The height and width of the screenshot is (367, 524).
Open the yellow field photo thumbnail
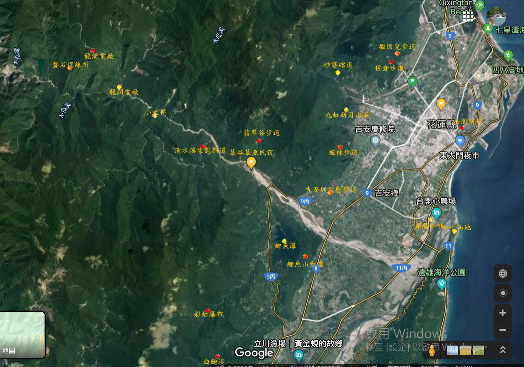pyautogui.click(x=465, y=350)
